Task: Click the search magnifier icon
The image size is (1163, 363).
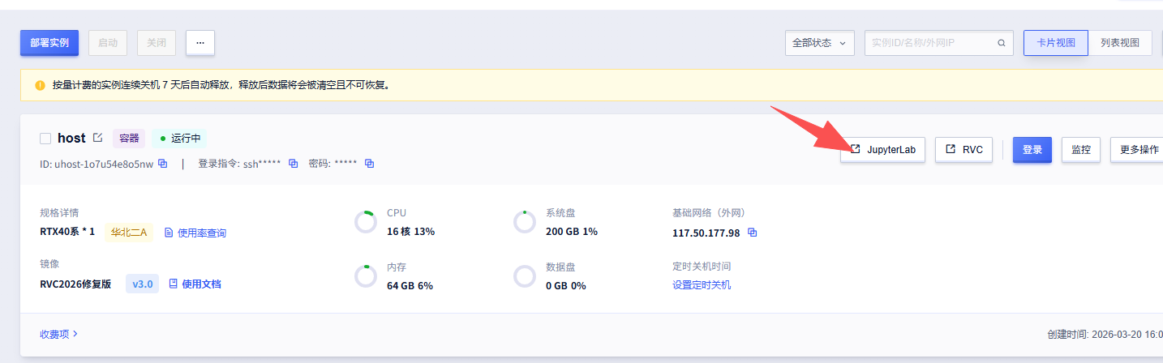Action: point(1002,43)
